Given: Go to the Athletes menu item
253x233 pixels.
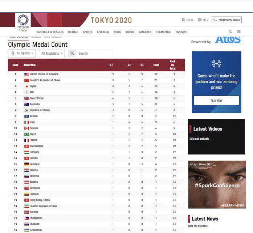Looking at the screenshot, I should pos(145,32).
